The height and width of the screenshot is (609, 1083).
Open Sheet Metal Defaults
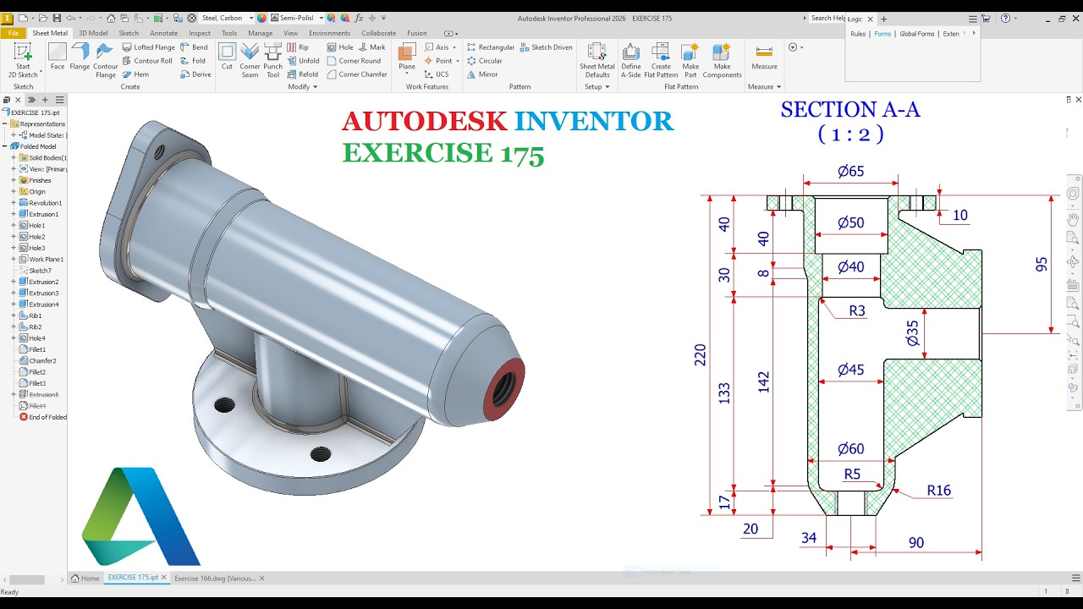click(x=596, y=60)
